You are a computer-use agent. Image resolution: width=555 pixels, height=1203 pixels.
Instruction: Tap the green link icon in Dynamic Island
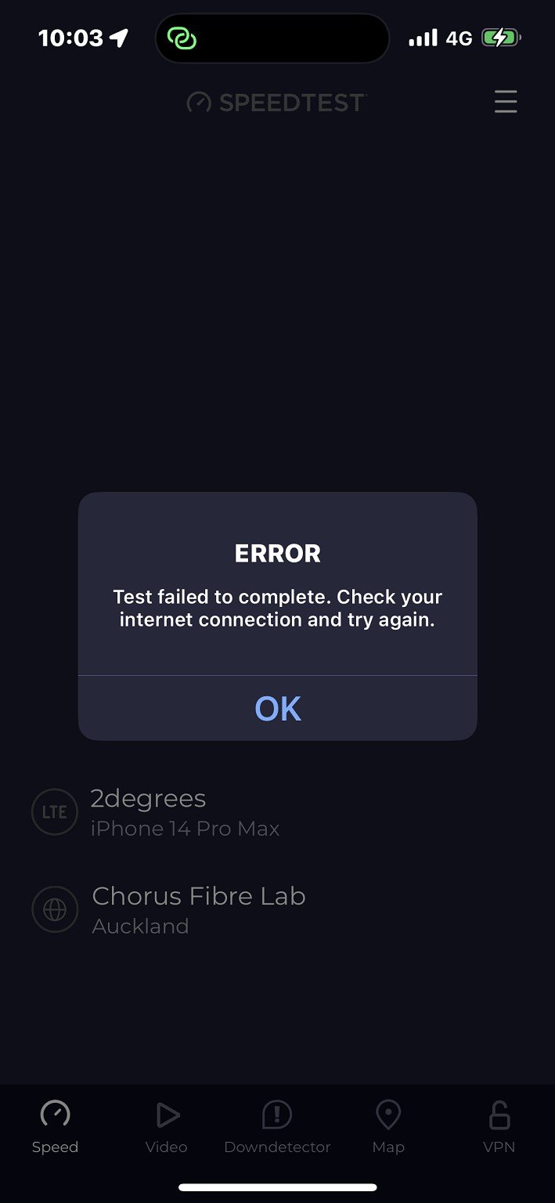[x=182, y=38]
